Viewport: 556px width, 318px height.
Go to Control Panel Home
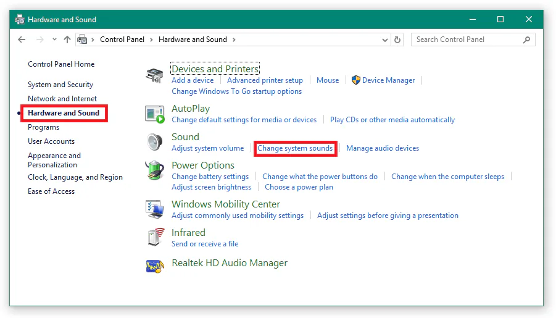pyautogui.click(x=61, y=64)
